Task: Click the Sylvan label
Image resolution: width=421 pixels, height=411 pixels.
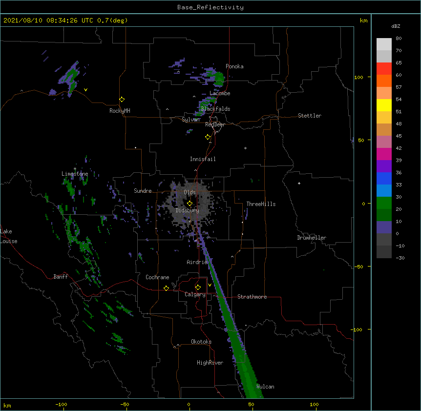Action: pyautogui.click(x=190, y=120)
